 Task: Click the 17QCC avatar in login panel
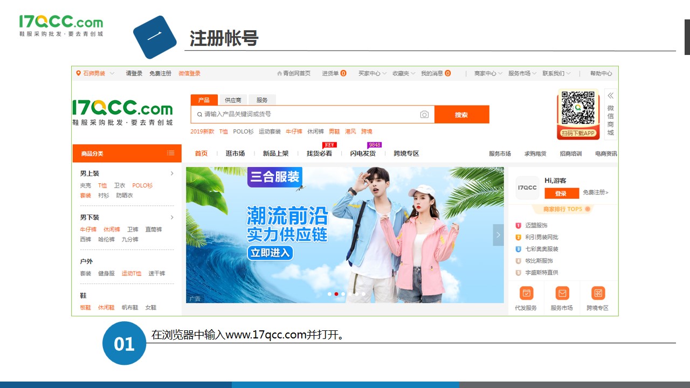tap(527, 188)
